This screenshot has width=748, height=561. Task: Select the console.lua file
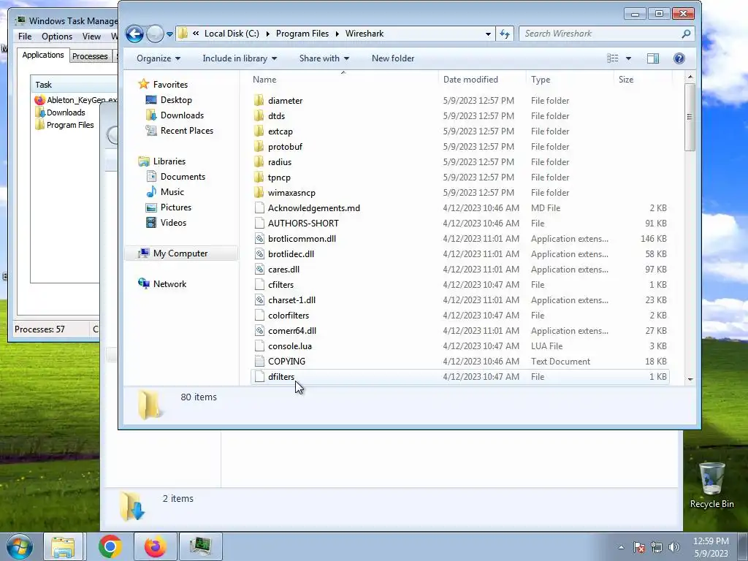tap(289, 346)
